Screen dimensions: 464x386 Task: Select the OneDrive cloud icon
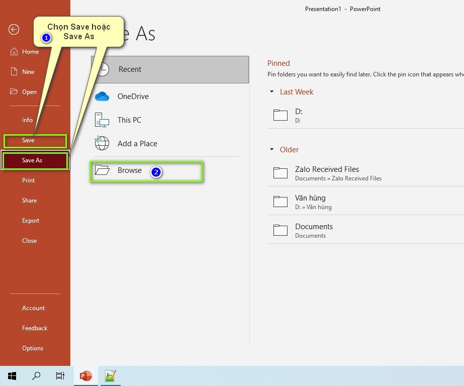(102, 96)
